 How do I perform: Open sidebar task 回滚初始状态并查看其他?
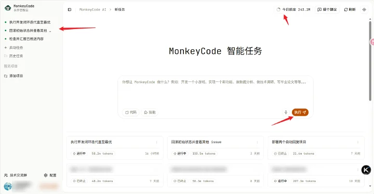click(x=28, y=31)
